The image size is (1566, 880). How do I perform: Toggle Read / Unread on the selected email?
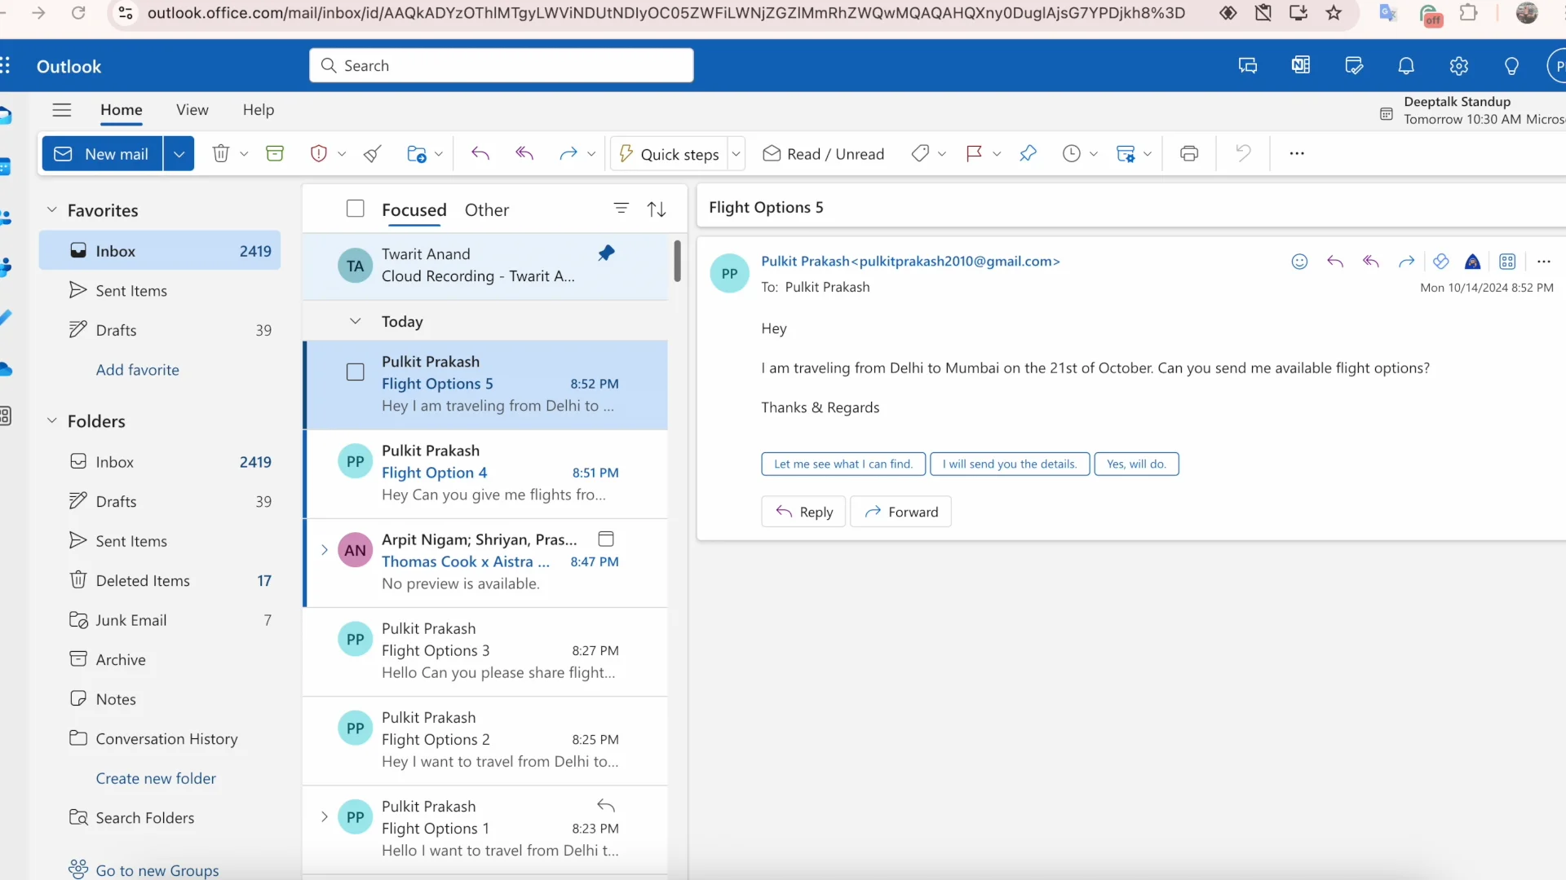pyautogui.click(x=824, y=153)
